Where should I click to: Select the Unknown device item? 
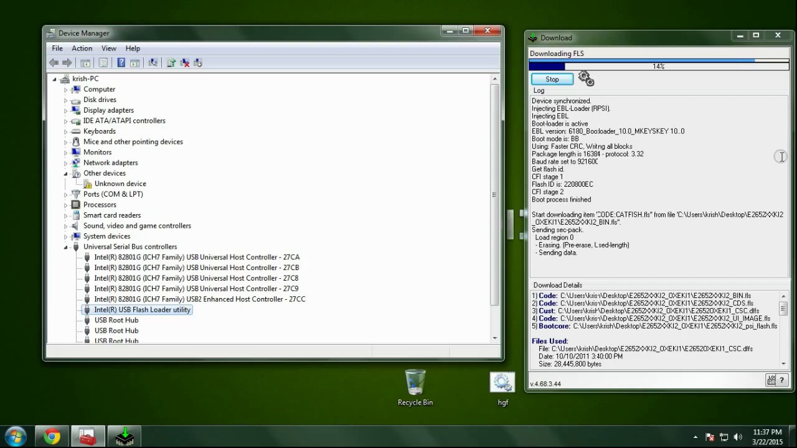(x=120, y=184)
